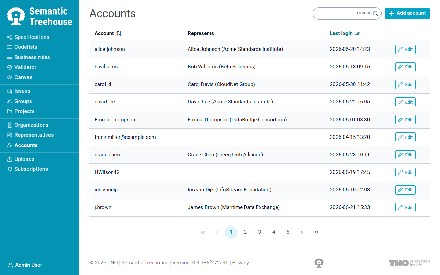
Task: Open Specifications in the sidebar
Action: click(x=28, y=37)
